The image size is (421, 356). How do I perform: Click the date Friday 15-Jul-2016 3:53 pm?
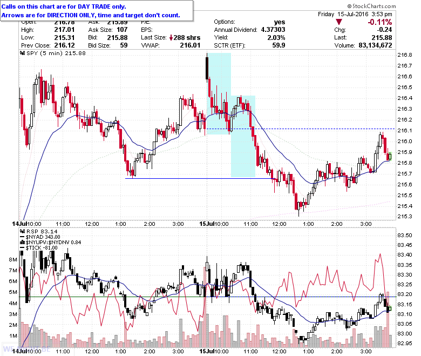click(355, 14)
